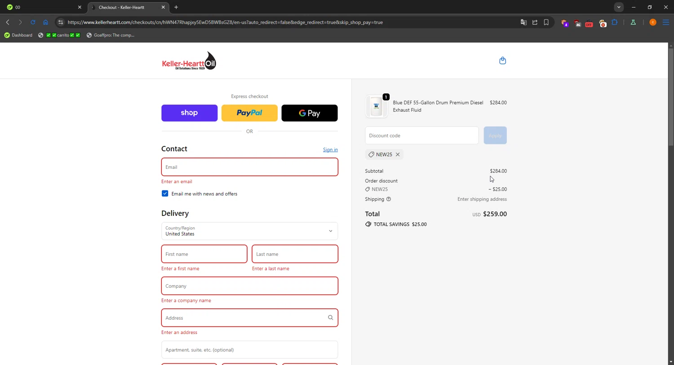Image resolution: width=674 pixels, height=365 pixels.
Task: Open the browser main menu
Action: 666,22
